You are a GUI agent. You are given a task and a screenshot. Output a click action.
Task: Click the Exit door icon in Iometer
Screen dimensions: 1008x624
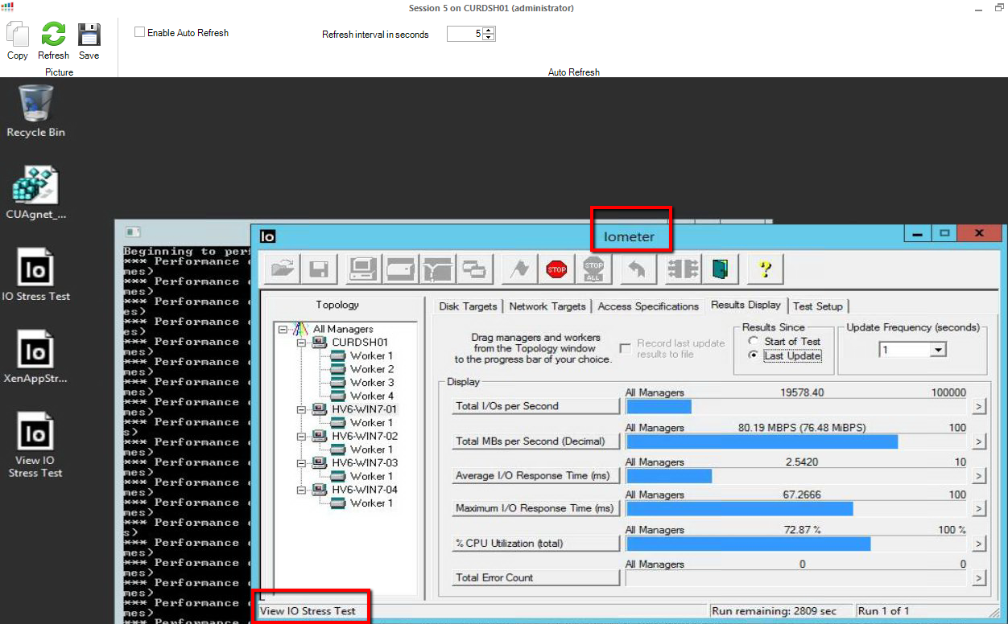click(x=719, y=269)
